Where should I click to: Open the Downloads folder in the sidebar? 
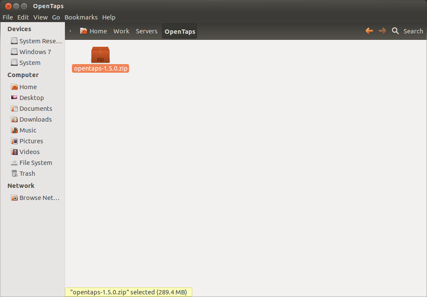point(36,119)
